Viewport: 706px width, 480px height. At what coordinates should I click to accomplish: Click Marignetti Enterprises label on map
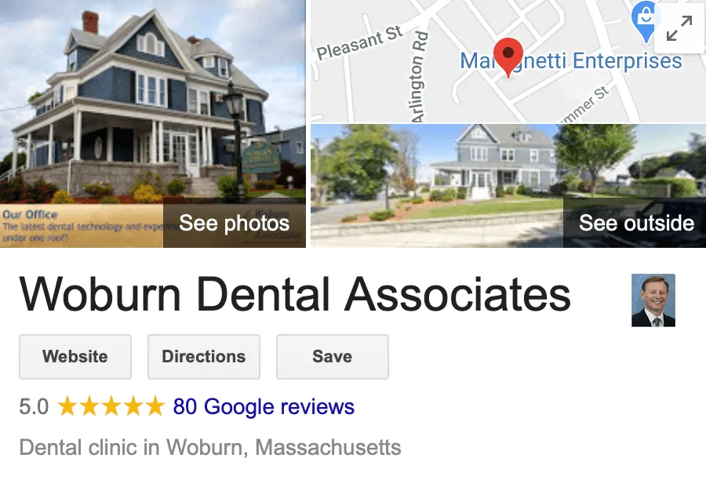[x=571, y=61]
